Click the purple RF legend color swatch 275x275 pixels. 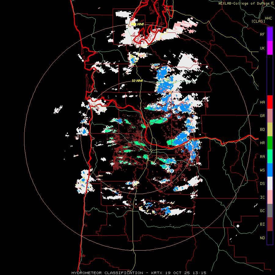point(270,34)
